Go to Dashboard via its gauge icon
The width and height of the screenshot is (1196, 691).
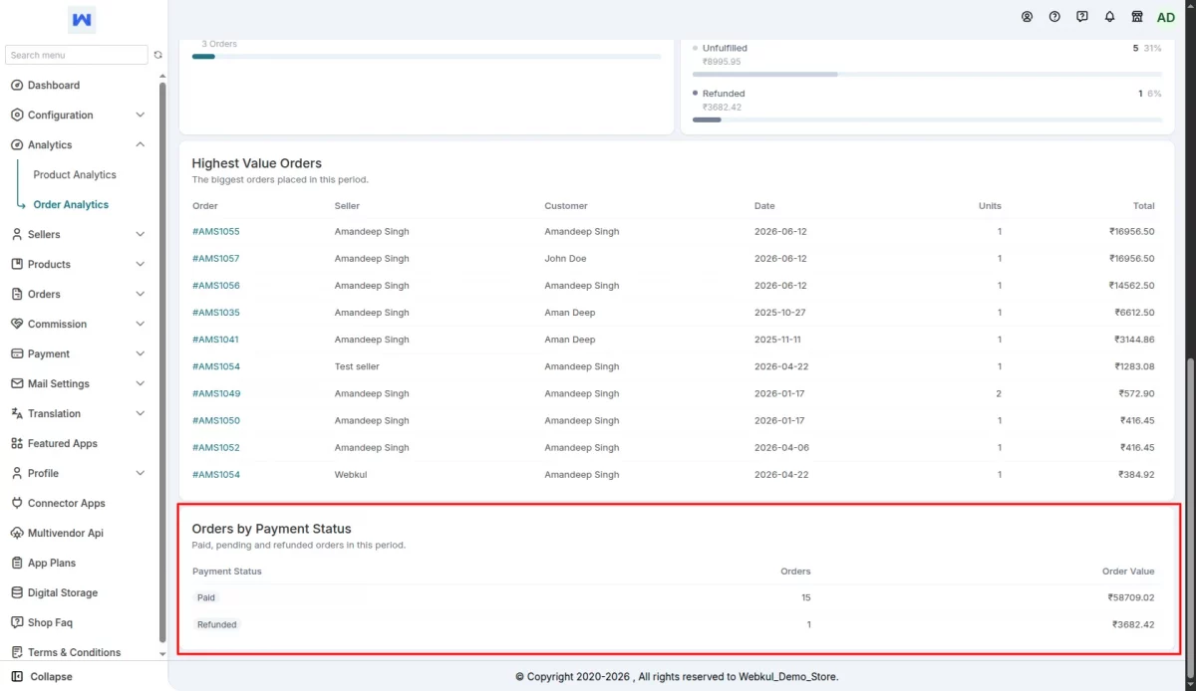17,86
